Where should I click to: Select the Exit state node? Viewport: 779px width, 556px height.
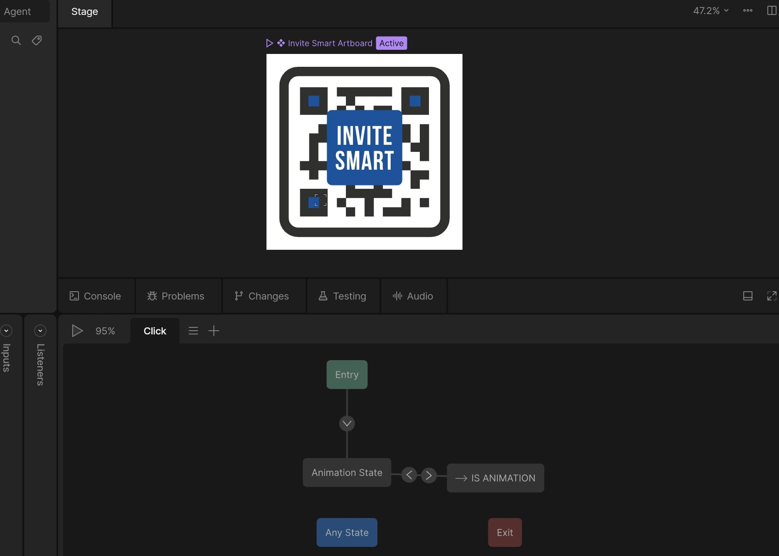[505, 532]
